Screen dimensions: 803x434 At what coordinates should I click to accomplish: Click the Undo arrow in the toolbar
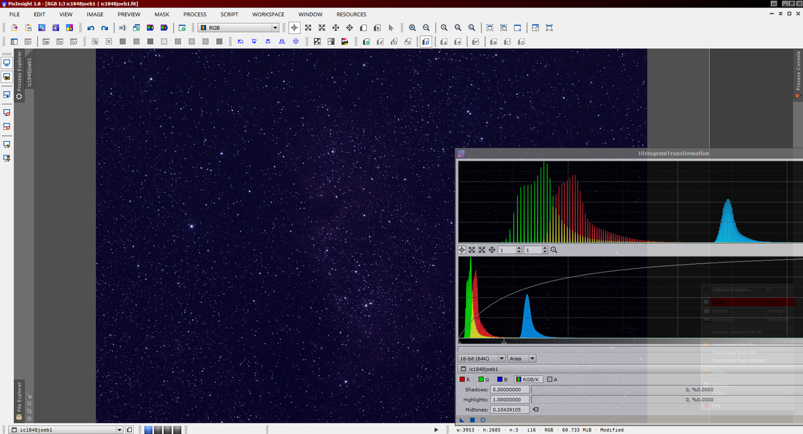[91, 28]
